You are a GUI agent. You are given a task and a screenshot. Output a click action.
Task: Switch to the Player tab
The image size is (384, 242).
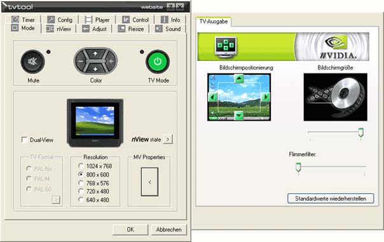pos(97,20)
